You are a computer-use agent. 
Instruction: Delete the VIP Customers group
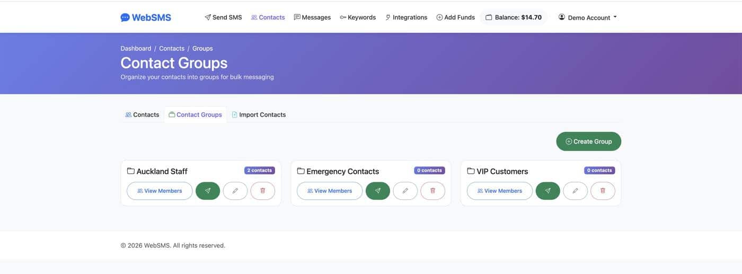(x=603, y=191)
